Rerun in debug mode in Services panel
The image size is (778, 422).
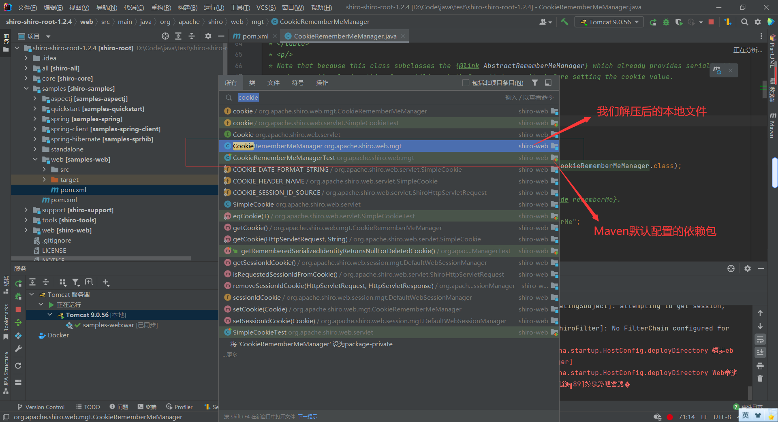tap(18, 296)
